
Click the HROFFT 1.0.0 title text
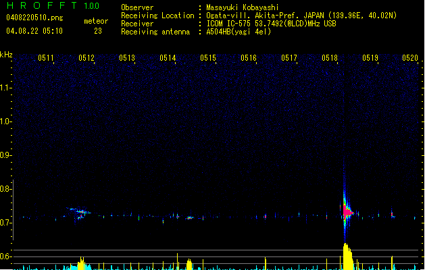click(53, 5)
